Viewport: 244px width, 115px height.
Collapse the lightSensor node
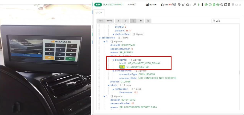pos(113,89)
